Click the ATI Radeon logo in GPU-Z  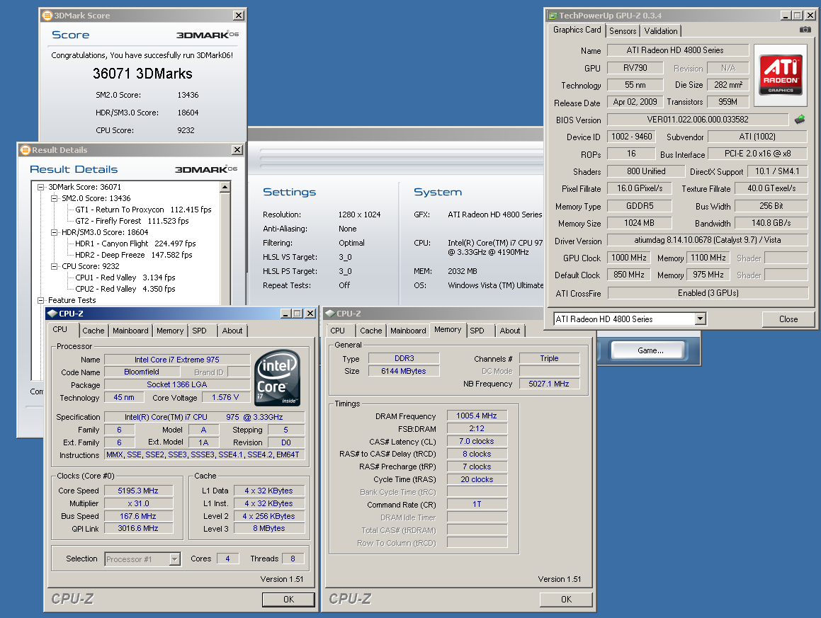[781, 74]
